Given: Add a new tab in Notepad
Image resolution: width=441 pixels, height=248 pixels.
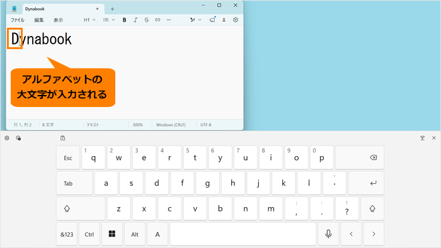Looking at the screenshot, I should (x=112, y=9).
